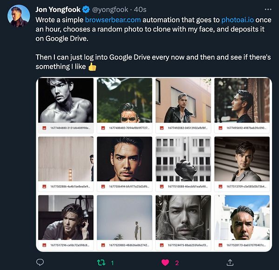This screenshot has width=279, height=270.
Task: Click the blue verified badge
Action: tap(86, 9)
